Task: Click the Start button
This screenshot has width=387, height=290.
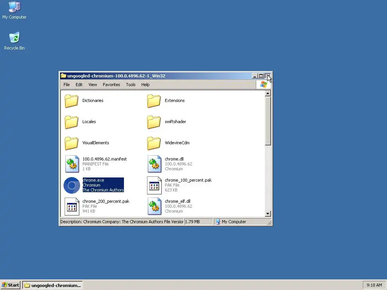Action: tap(10, 285)
